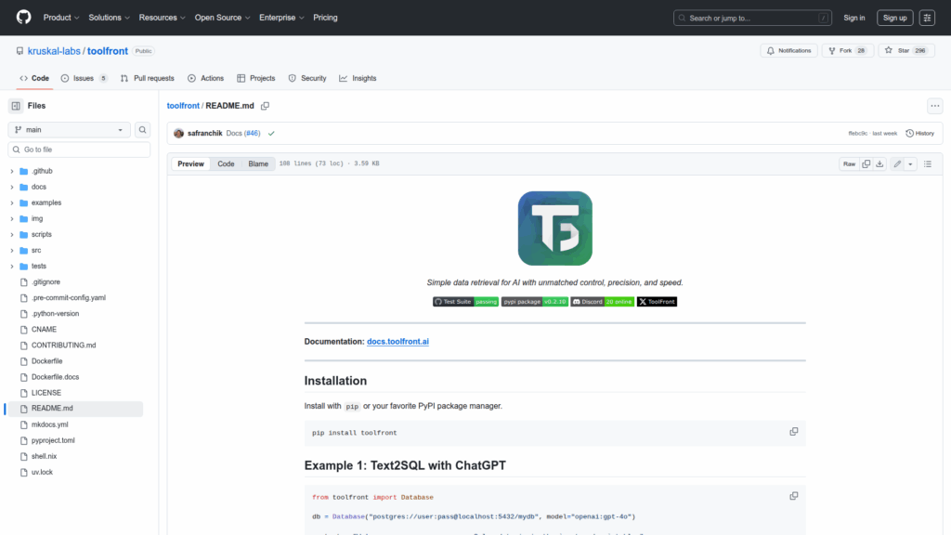Expand the scripts folder
The image size is (951, 535).
point(11,234)
